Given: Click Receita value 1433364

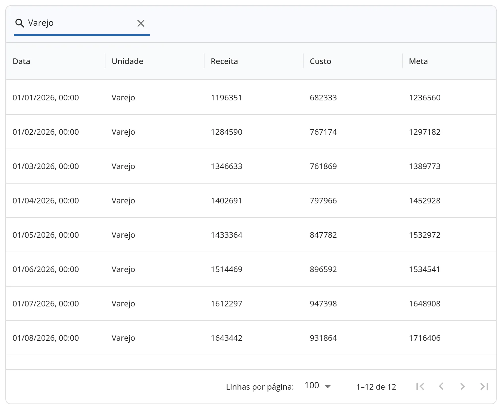Looking at the screenshot, I should [x=227, y=235].
